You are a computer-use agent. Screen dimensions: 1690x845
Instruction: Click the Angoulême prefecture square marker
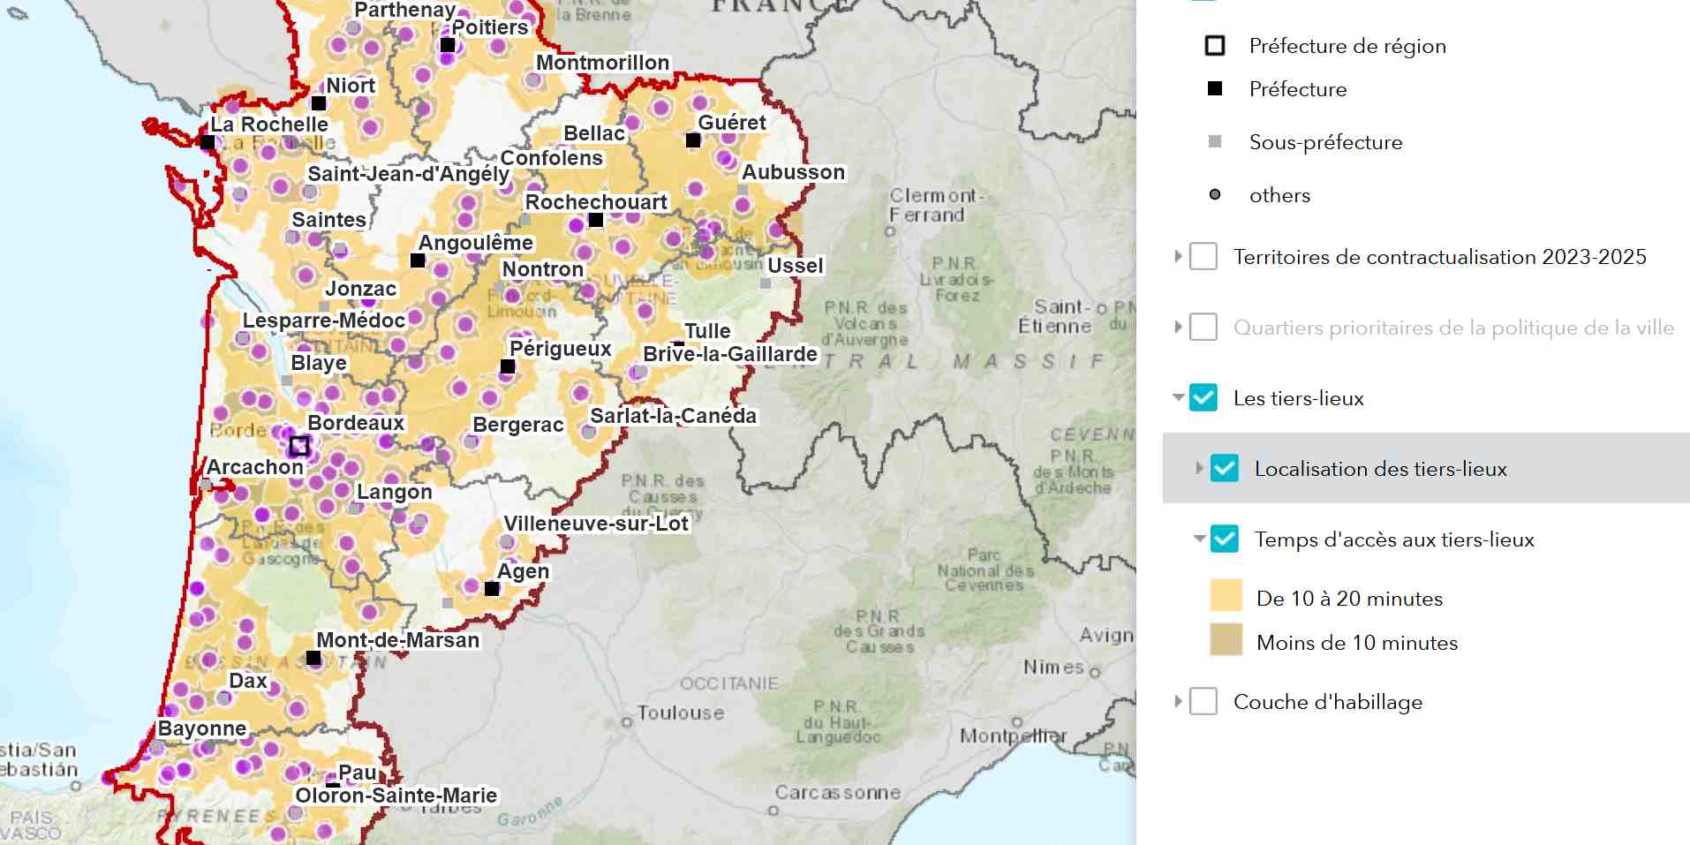[418, 260]
